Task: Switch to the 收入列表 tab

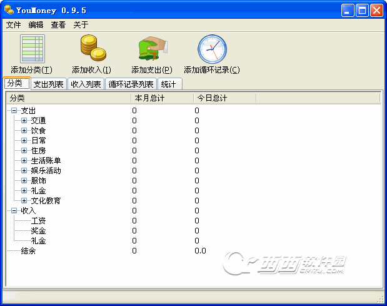Action: pyautogui.click(x=86, y=84)
